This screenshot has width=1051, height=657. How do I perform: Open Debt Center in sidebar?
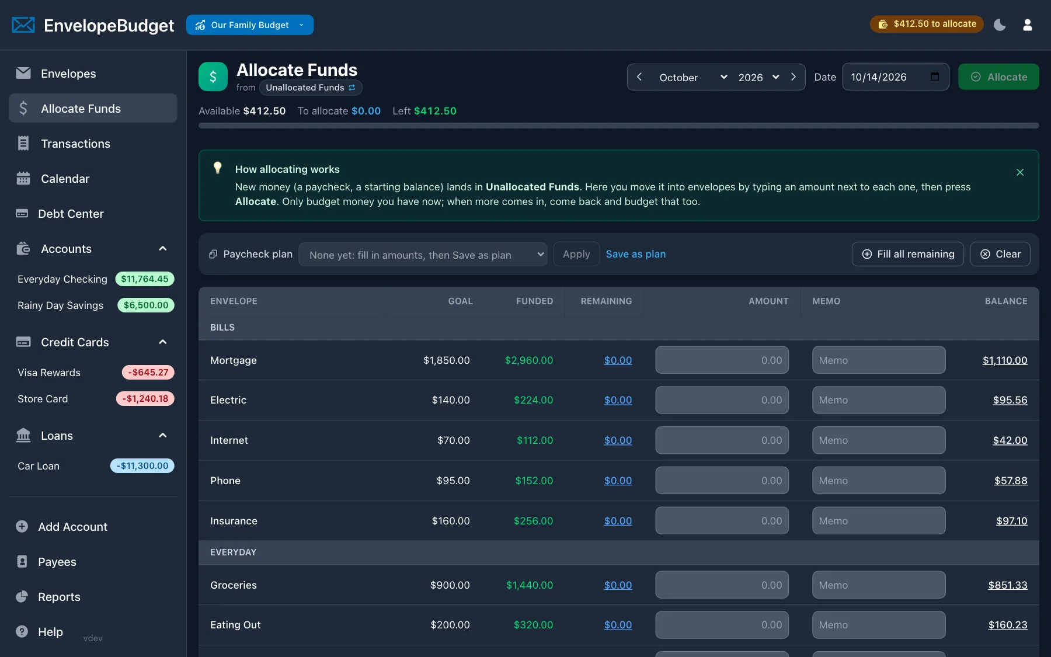coord(93,213)
